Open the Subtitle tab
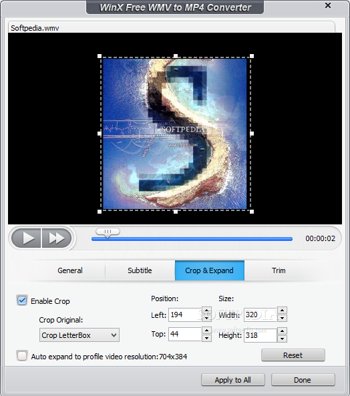This screenshot has width=350, height=396. click(x=140, y=270)
